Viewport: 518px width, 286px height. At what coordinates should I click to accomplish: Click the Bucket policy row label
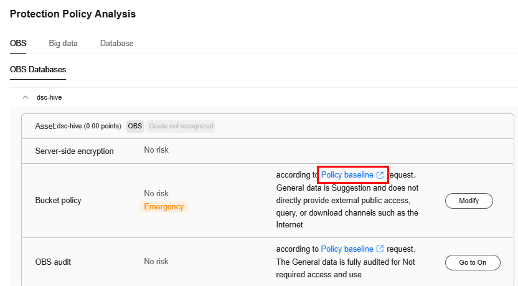pyautogui.click(x=58, y=201)
